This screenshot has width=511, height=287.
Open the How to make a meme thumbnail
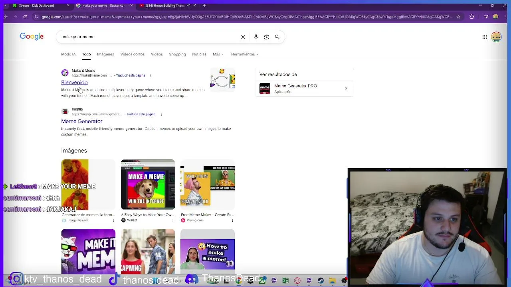click(x=208, y=251)
